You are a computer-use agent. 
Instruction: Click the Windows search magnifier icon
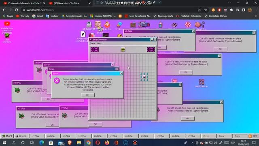[14, 142]
